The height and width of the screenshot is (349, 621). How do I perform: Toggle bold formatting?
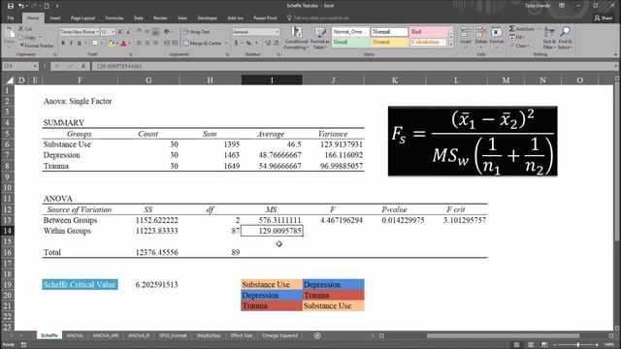pos(63,43)
